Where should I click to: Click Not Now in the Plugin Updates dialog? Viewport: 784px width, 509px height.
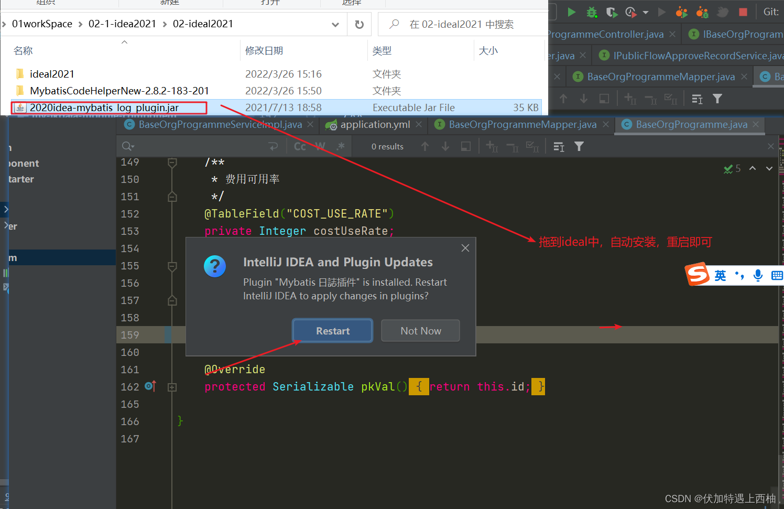point(421,331)
